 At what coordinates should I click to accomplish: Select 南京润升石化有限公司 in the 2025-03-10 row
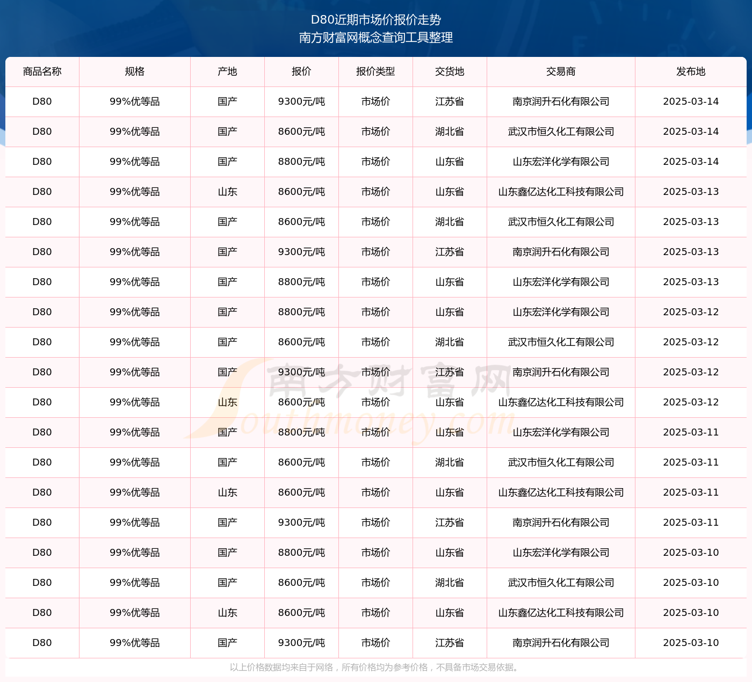[561, 643]
